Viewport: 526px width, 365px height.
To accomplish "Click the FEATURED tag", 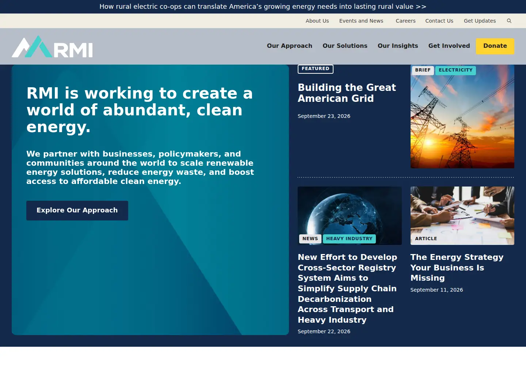I will tap(316, 69).
